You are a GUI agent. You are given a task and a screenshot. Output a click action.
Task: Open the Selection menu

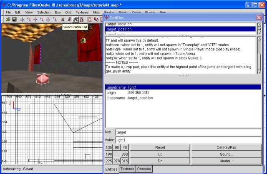[44, 12]
